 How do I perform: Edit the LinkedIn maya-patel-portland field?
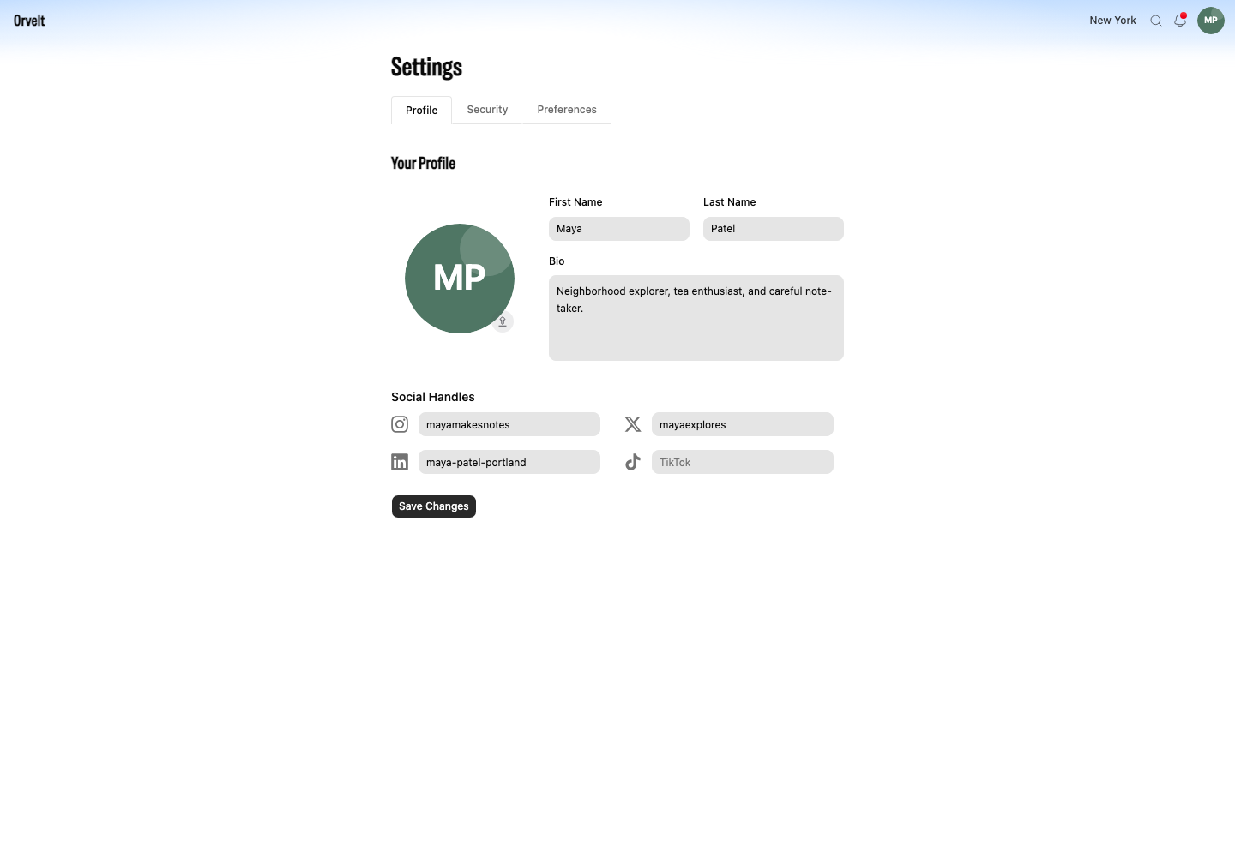[509, 462]
